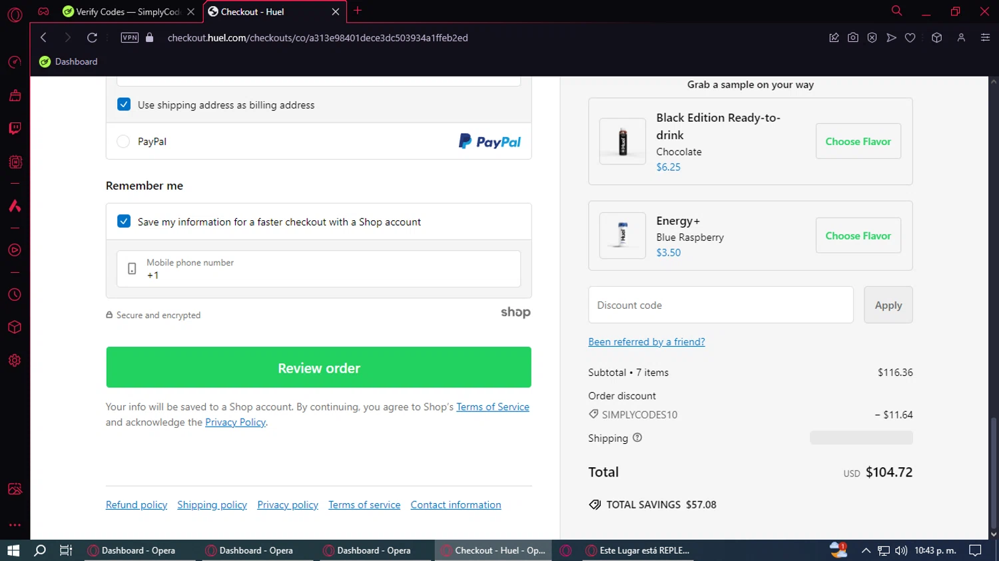This screenshot has width=999, height=561.
Task: Choose flavor for Black Edition Ready-to-drink
Action: (x=858, y=141)
